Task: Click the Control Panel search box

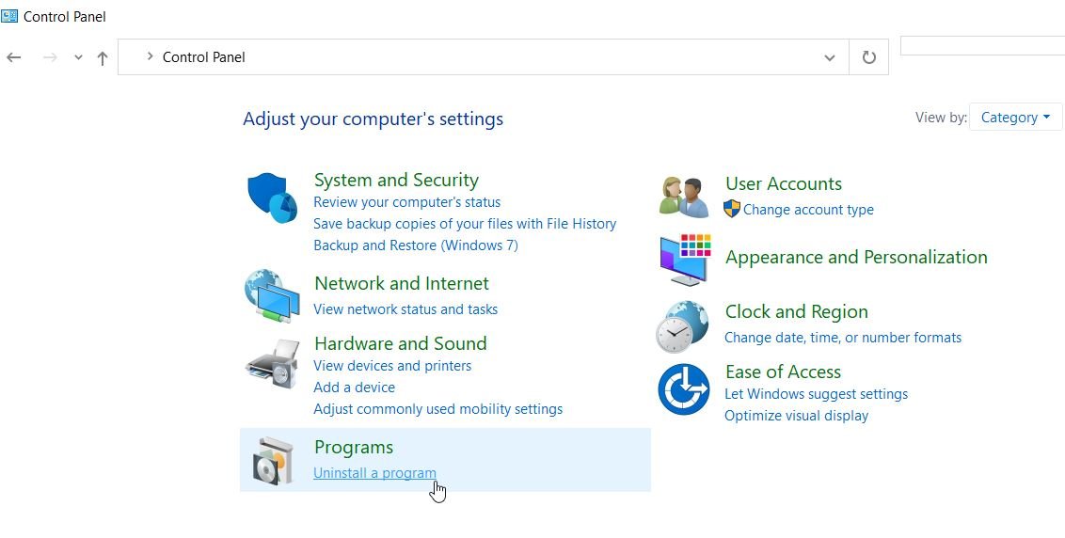Action: pos(982,45)
